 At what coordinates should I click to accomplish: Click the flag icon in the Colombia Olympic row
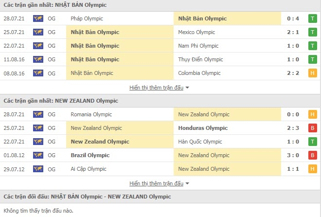38,73
